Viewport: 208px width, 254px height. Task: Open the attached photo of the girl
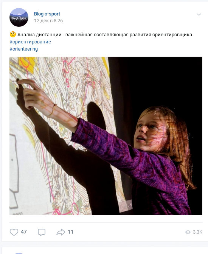click(106, 136)
